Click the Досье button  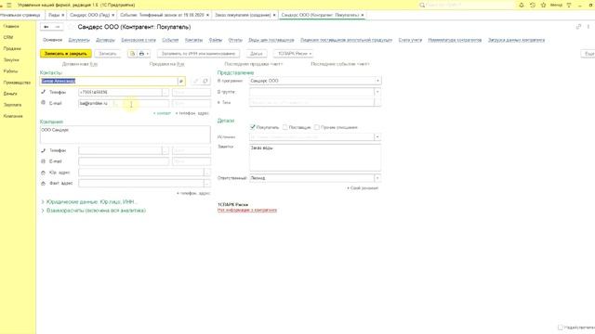[x=257, y=54]
